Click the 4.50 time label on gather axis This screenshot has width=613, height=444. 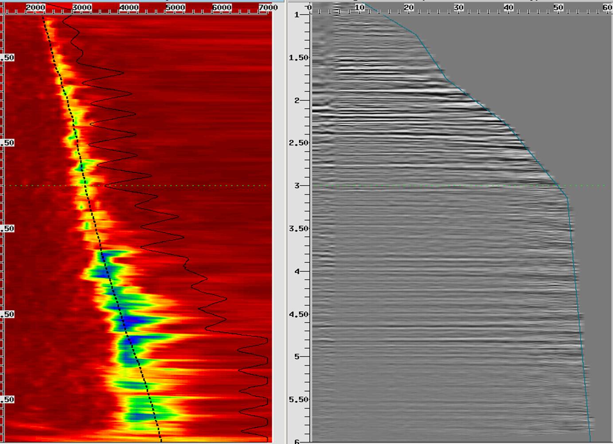298,314
